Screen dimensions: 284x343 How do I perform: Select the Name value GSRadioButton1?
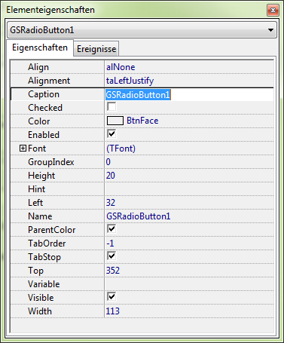tap(139, 216)
